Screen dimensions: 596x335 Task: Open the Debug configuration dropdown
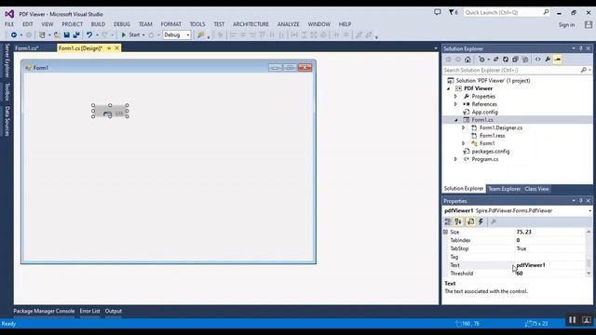188,35
